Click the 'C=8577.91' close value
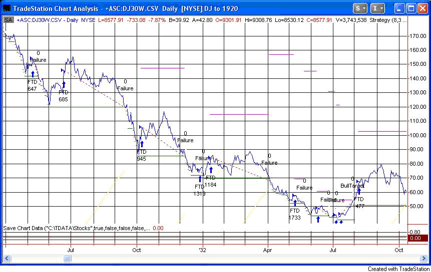 319,20
